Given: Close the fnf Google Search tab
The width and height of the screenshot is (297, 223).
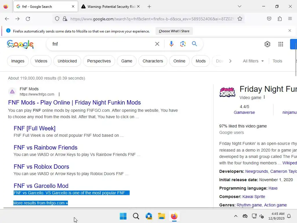Looking at the screenshot, I should [73, 6].
